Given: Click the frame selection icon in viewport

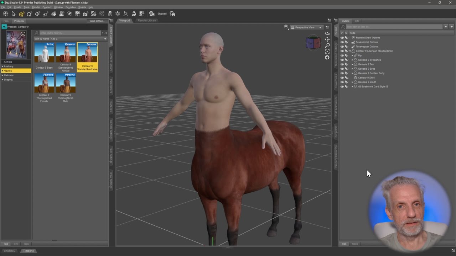Looking at the screenshot, I should (x=327, y=51).
